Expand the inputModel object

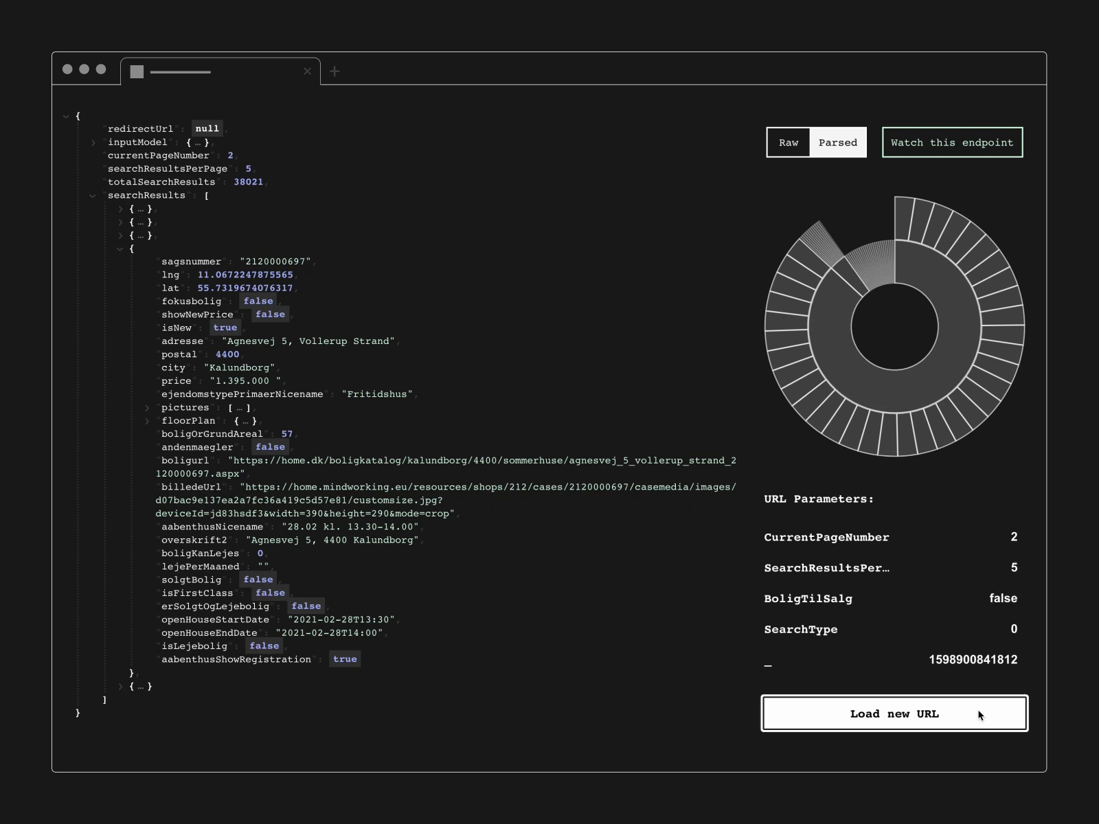coord(94,142)
